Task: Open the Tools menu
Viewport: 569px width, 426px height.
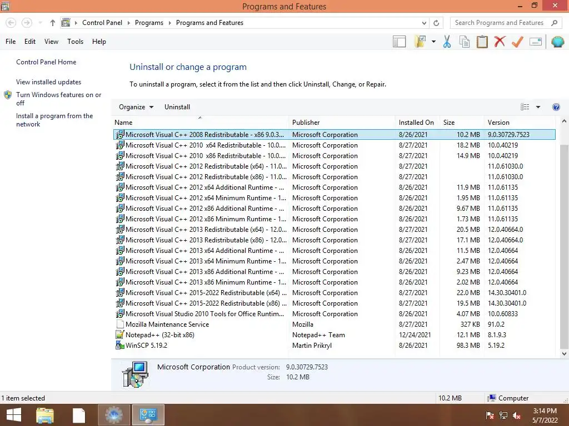Action: [75, 42]
